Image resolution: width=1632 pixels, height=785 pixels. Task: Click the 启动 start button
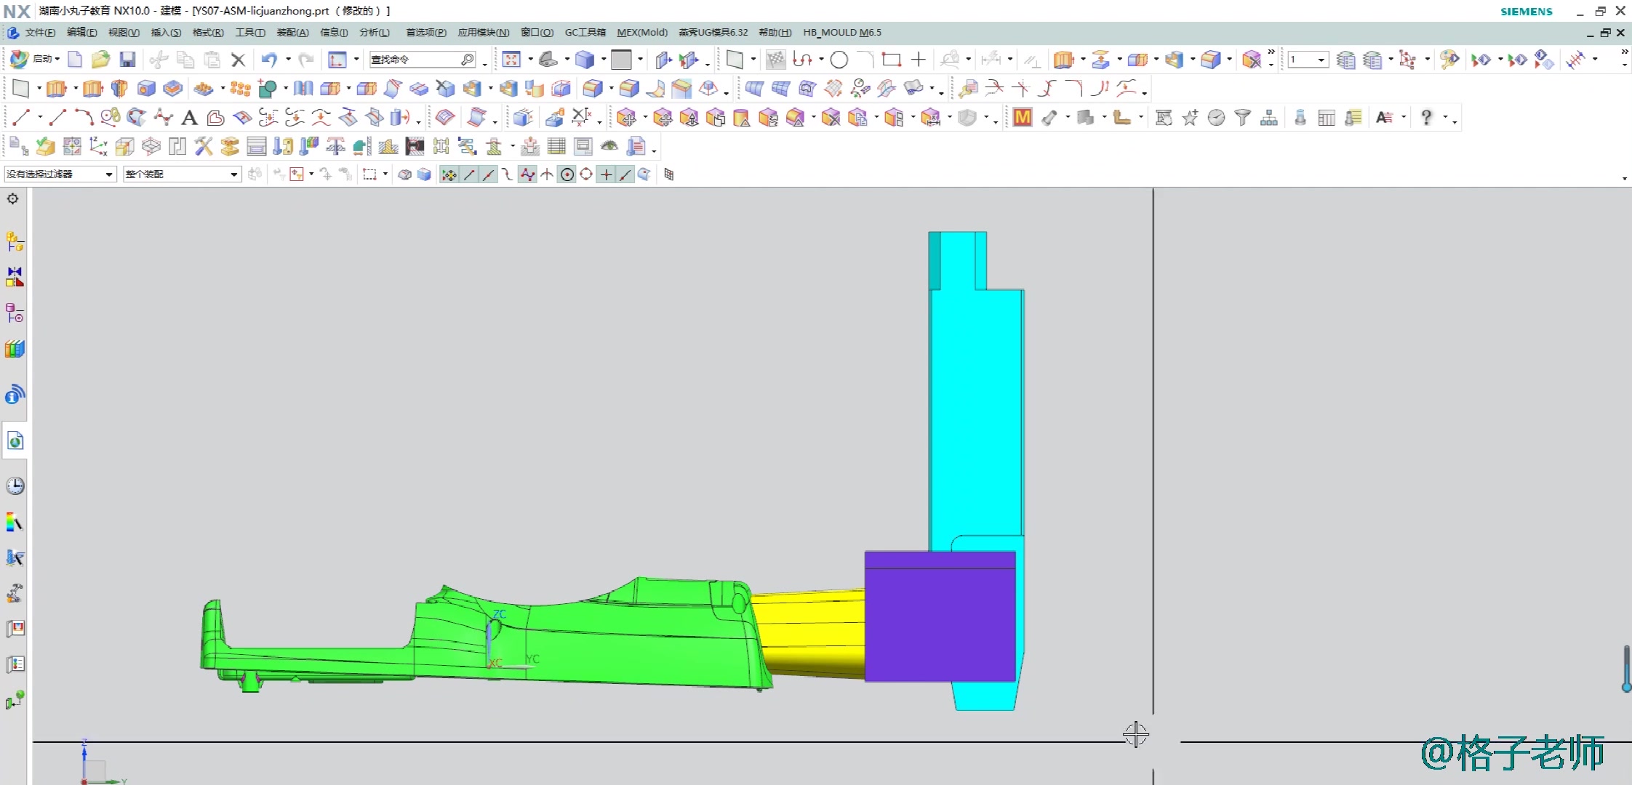pos(36,60)
